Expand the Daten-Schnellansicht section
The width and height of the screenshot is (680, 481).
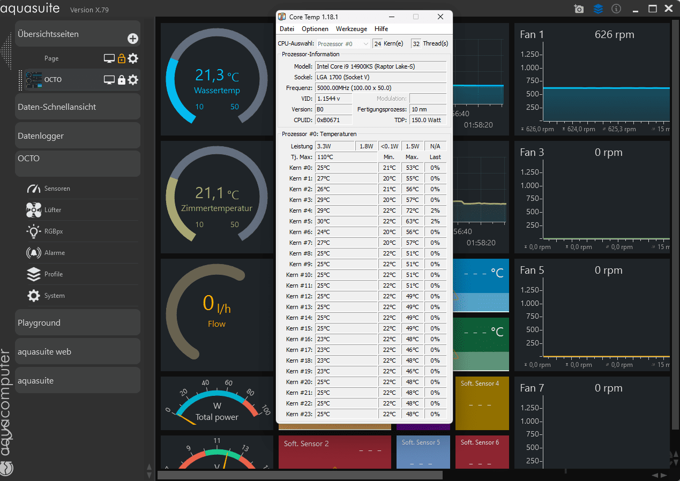(78, 107)
